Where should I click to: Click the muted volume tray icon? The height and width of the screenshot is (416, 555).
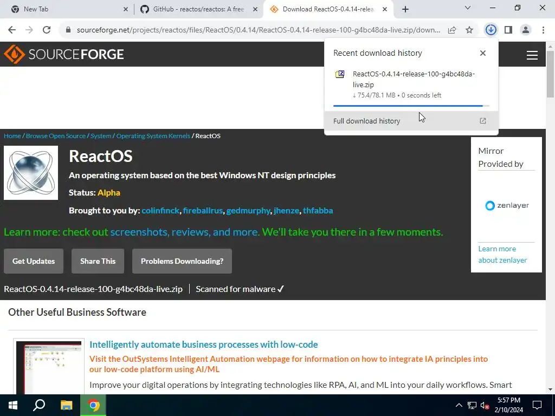point(485,405)
